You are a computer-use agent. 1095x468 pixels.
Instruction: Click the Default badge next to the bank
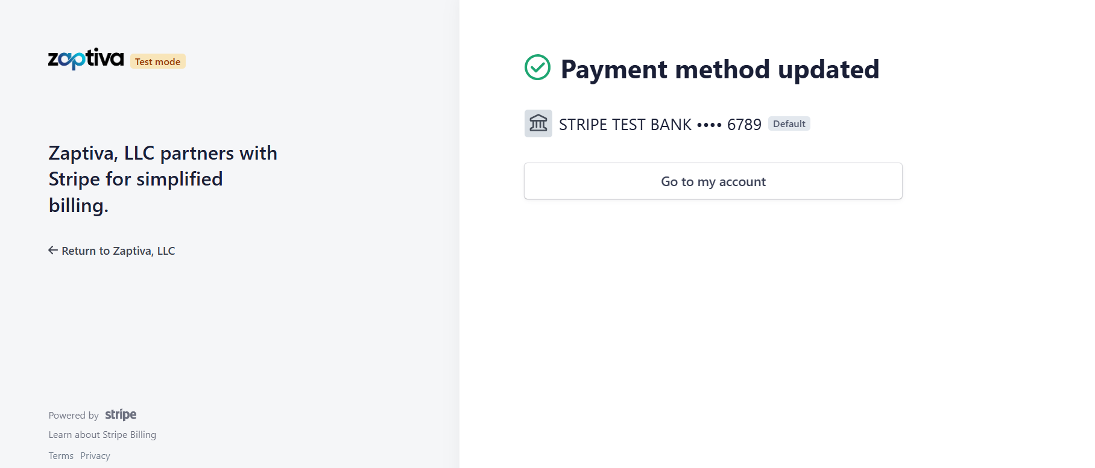tap(789, 124)
